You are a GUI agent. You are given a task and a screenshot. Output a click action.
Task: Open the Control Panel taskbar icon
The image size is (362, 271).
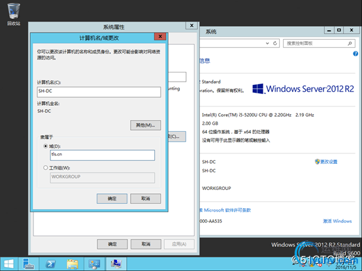pos(95,264)
